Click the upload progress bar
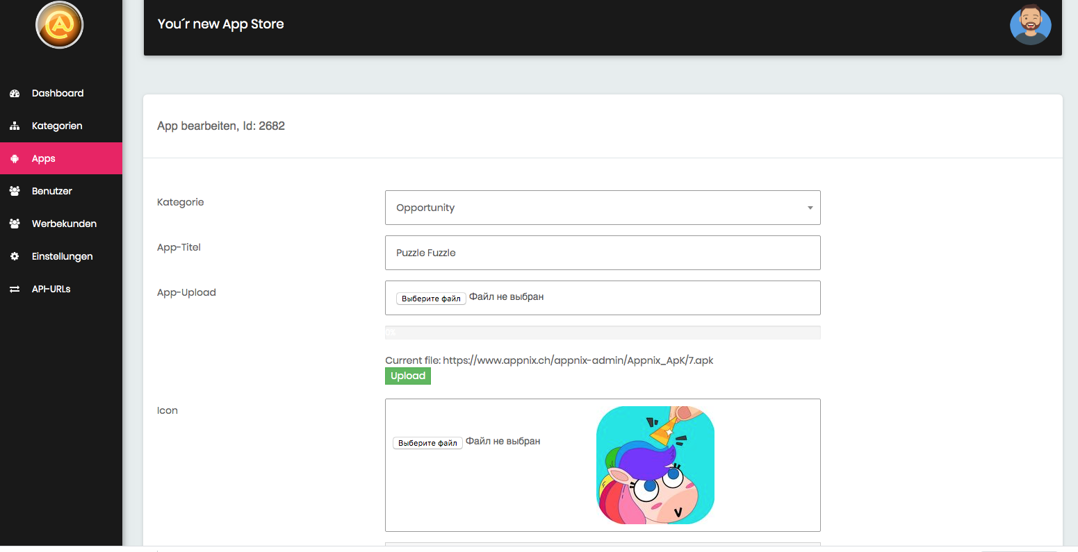Screen dimensions: 1078x552 (x=602, y=333)
